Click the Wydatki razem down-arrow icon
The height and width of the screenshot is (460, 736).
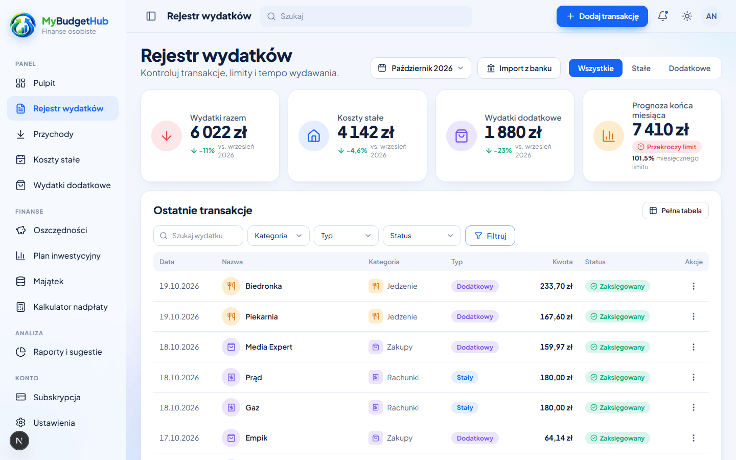tap(167, 136)
